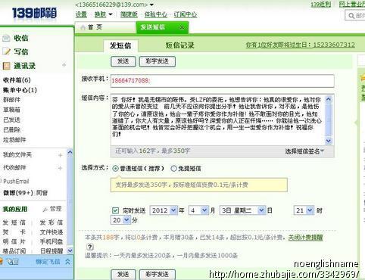The width and height of the screenshot is (365, 280).
Task: Select the 发送短信 tab
Action: [x=162, y=27]
